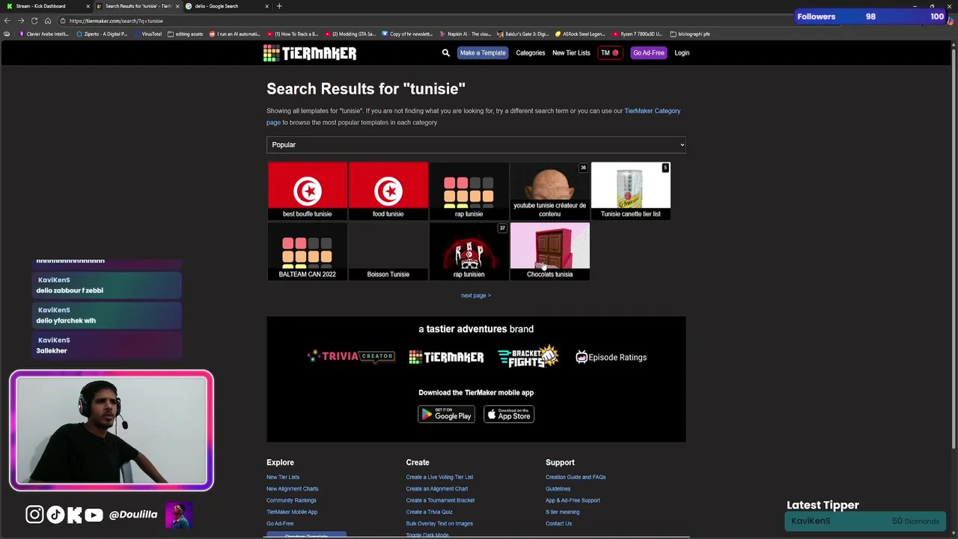Screen dimensions: 958x539
Task: Toggle the TM red dot button
Action: [610, 53]
